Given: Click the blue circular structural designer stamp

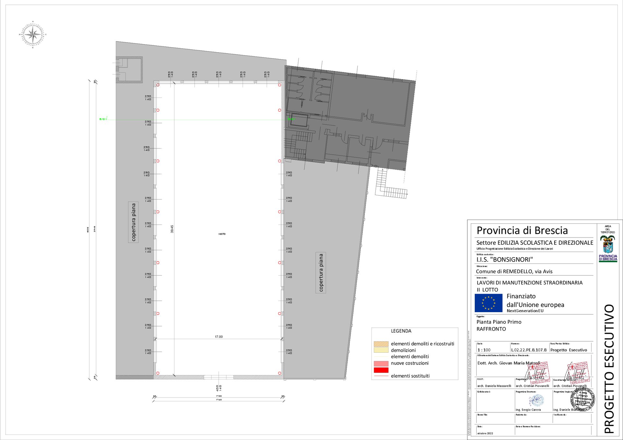Looking at the screenshot, I should (536, 400).
